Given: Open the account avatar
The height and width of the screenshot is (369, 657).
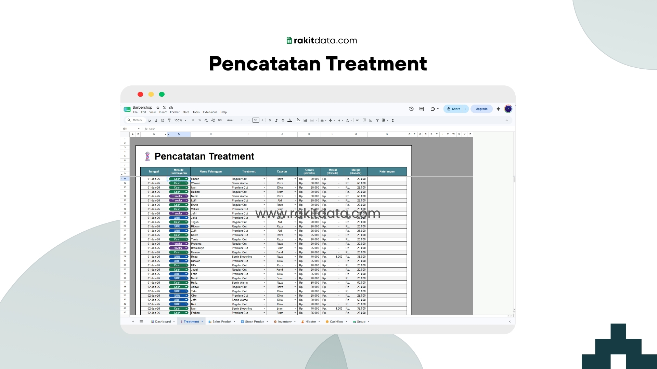Looking at the screenshot, I should click(508, 109).
